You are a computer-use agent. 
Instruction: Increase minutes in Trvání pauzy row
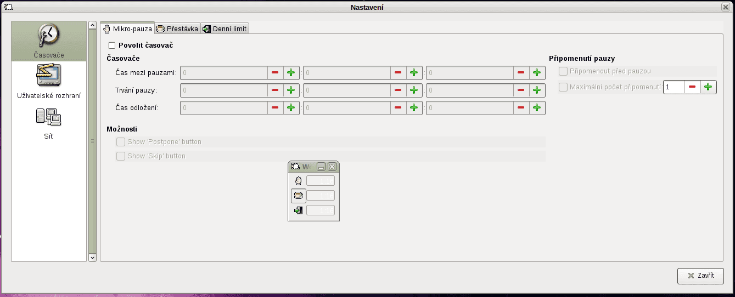pyautogui.click(x=414, y=90)
